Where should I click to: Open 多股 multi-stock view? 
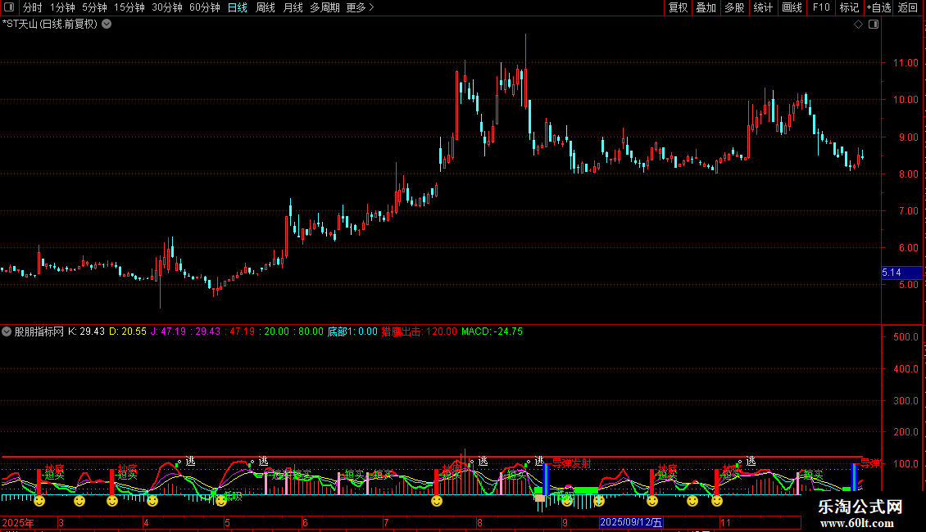click(x=735, y=7)
